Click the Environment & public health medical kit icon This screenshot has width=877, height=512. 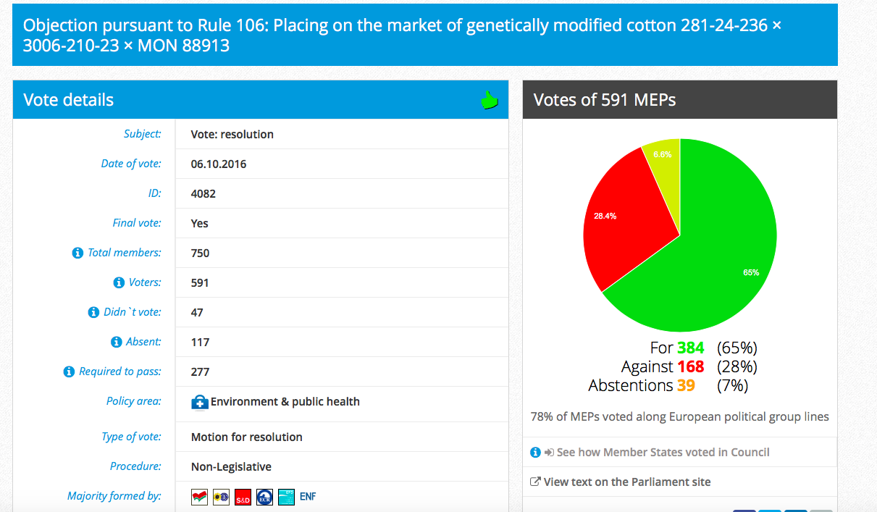pos(200,402)
